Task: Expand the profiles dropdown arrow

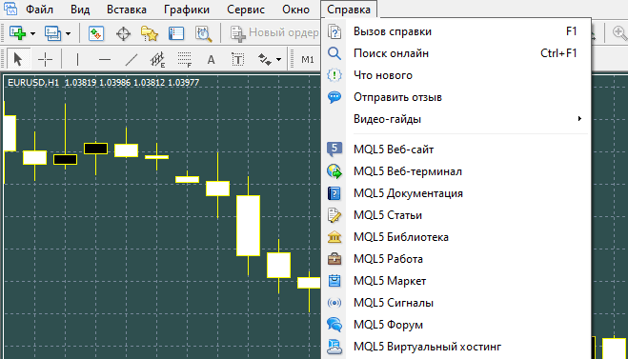Action: [68, 33]
